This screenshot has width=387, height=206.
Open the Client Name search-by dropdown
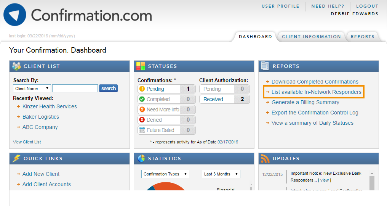tap(32, 89)
